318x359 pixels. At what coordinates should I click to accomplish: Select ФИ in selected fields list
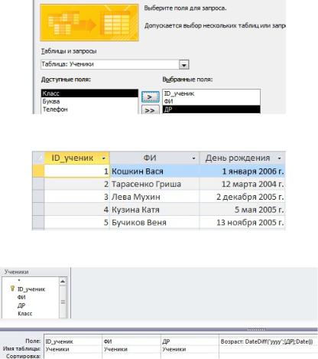coord(211,101)
